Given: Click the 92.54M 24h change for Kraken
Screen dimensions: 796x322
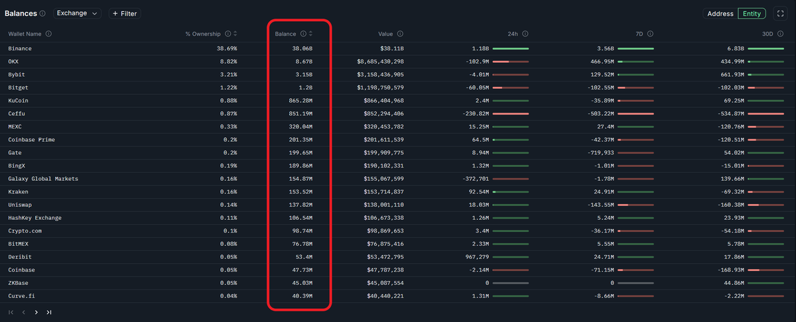Looking at the screenshot, I should tap(477, 191).
